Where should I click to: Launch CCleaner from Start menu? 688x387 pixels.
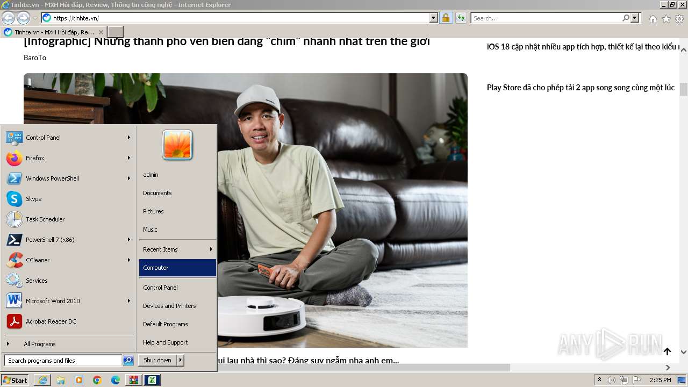click(68, 260)
